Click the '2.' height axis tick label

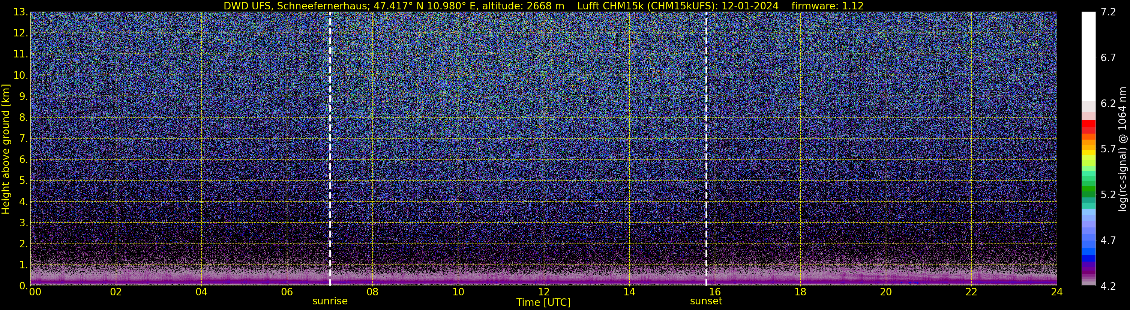(x=24, y=244)
